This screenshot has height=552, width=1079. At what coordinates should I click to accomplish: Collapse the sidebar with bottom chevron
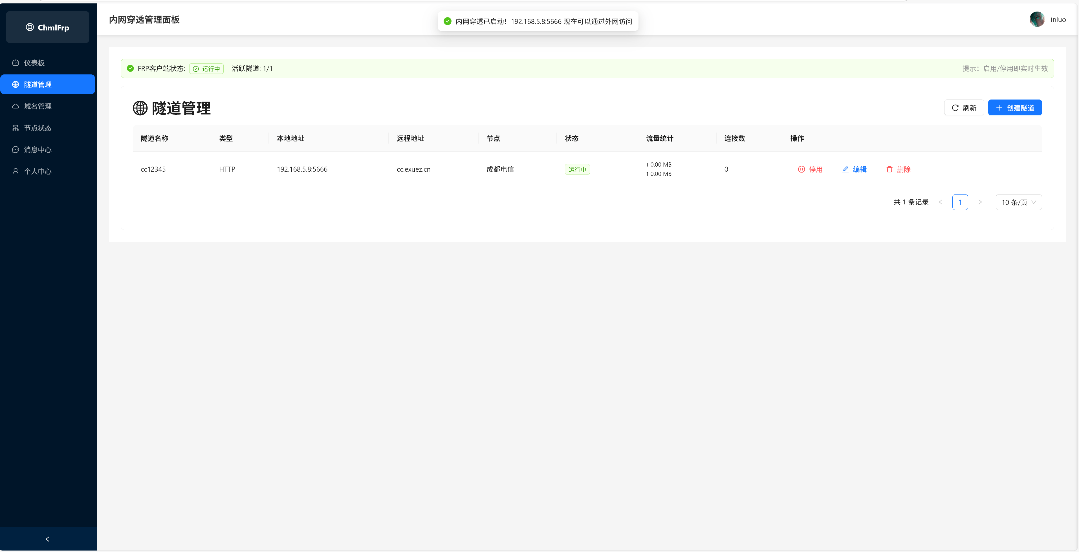[x=47, y=539]
